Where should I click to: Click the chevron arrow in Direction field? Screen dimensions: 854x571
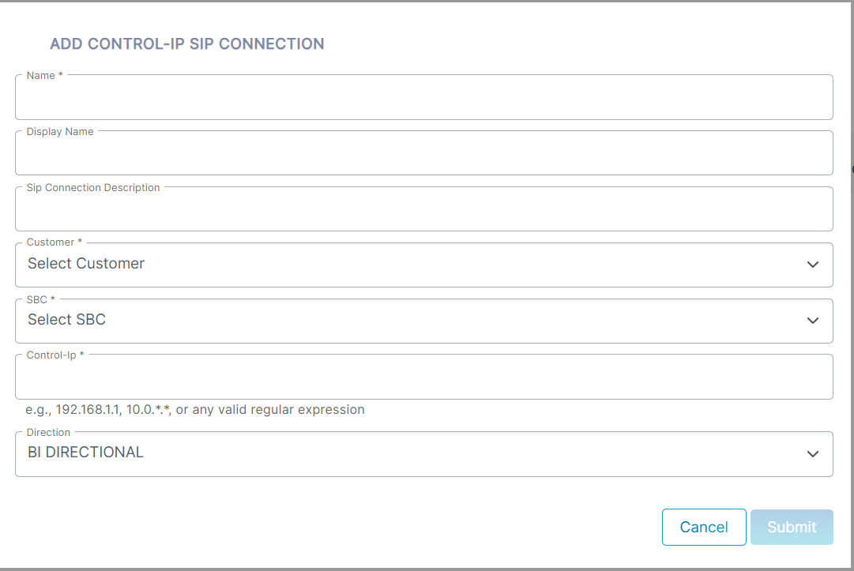click(813, 454)
